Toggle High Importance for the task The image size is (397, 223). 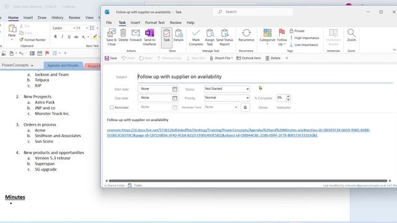click(305, 38)
